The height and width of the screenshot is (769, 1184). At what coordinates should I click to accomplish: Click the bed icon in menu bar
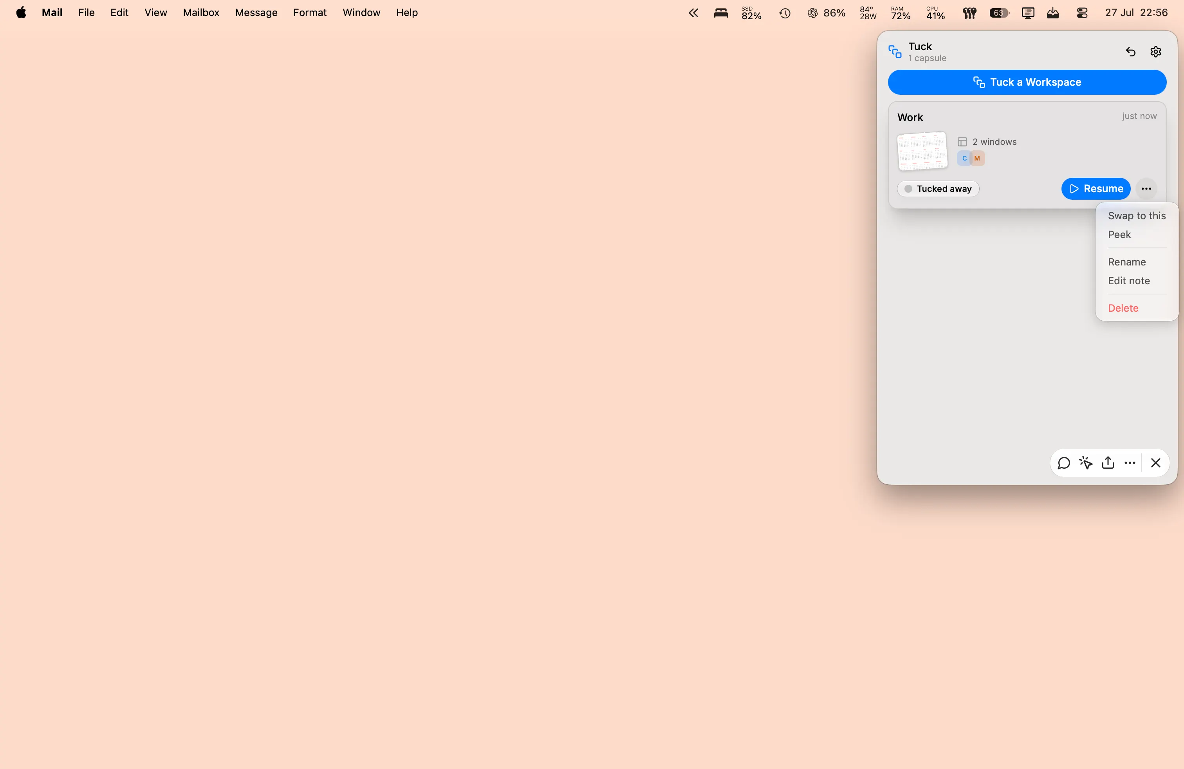[x=721, y=13]
